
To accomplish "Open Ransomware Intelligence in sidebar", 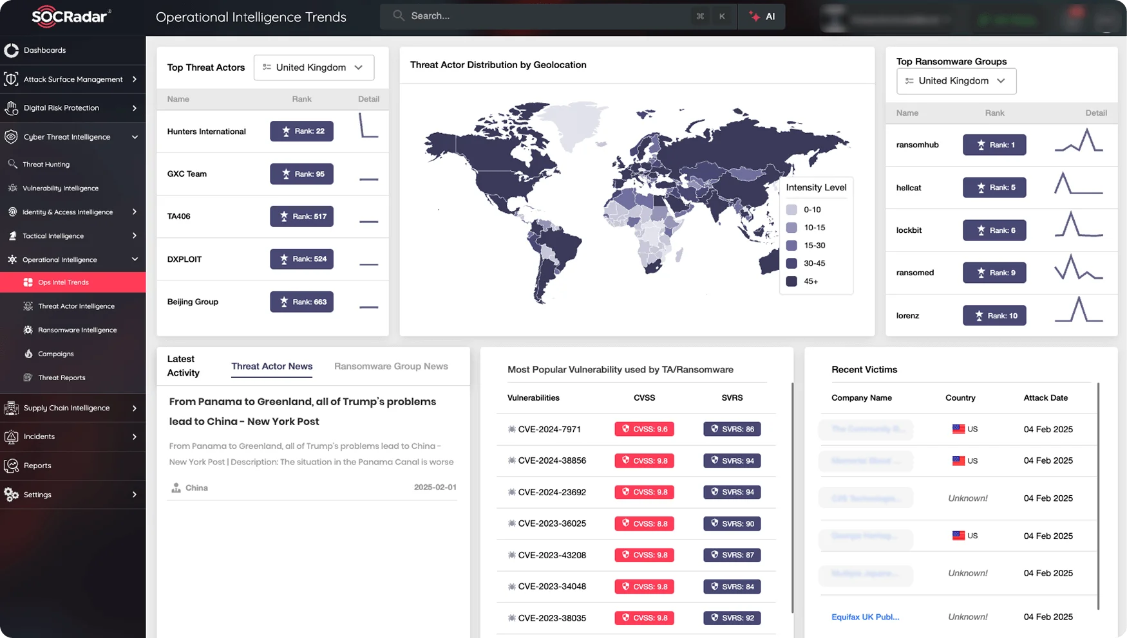I will tap(77, 330).
